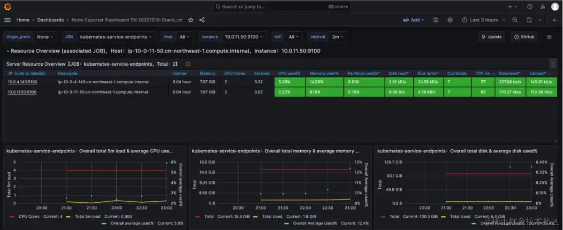Go to Home breadcrumb
This screenshot has height=230, width=563.
click(x=23, y=20)
